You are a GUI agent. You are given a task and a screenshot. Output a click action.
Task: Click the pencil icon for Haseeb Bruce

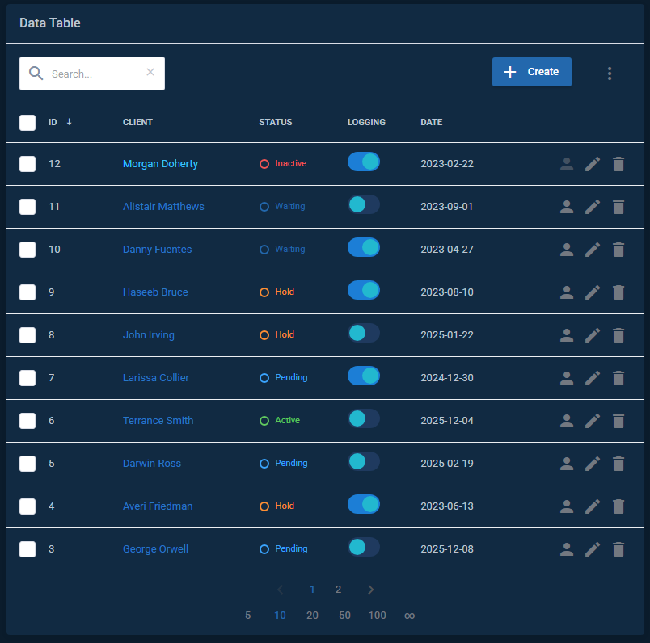pyautogui.click(x=593, y=292)
